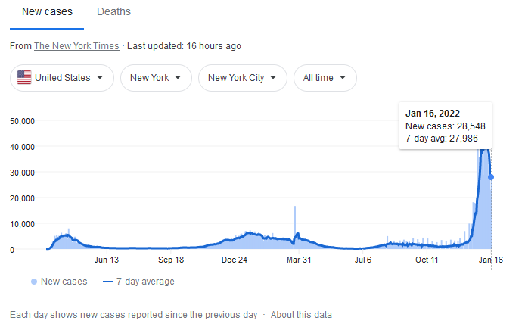Open The New York Times source link
Viewport: 525px width, 327px height.
pyautogui.click(x=77, y=46)
